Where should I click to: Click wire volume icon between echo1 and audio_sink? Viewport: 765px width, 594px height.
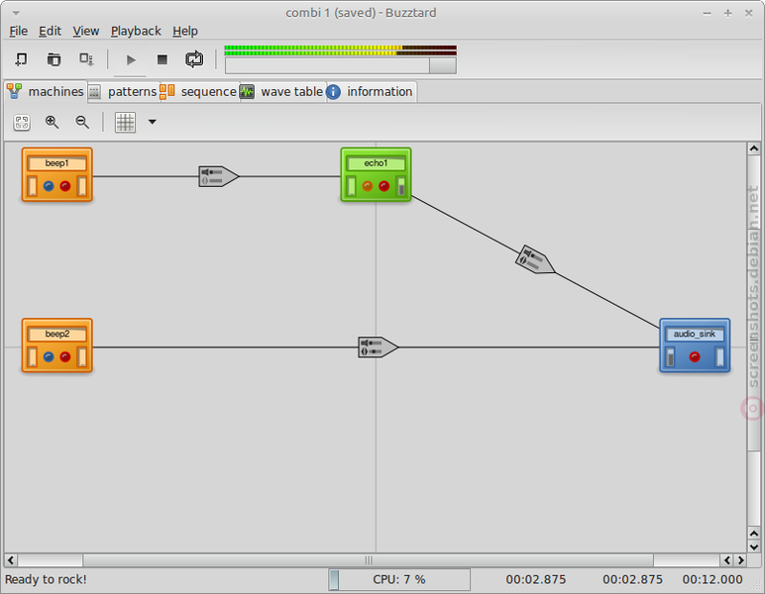[535, 259]
